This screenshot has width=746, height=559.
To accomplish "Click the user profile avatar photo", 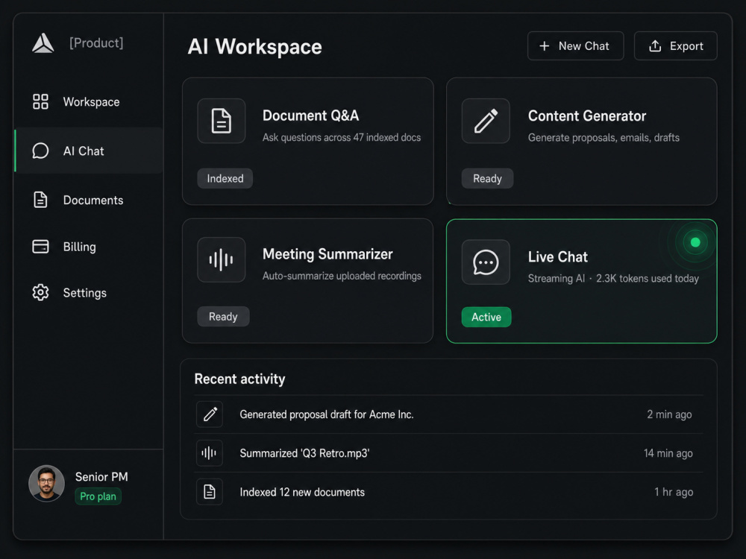I will [46, 484].
